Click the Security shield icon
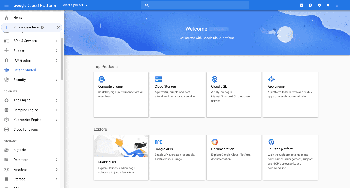Viewport: 350px width, 188px height. click(7, 80)
